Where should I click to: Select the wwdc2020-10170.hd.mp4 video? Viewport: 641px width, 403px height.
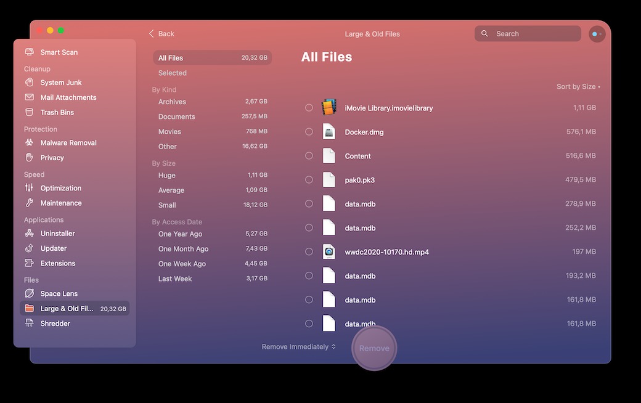pyautogui.click(x=309, y=251)
